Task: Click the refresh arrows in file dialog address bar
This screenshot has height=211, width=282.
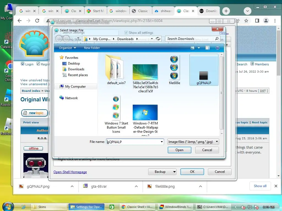Action: (x=158, y=39)
